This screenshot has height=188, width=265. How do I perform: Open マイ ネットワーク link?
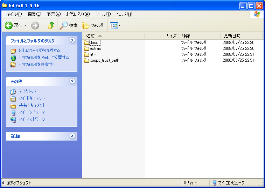[32, 119]
